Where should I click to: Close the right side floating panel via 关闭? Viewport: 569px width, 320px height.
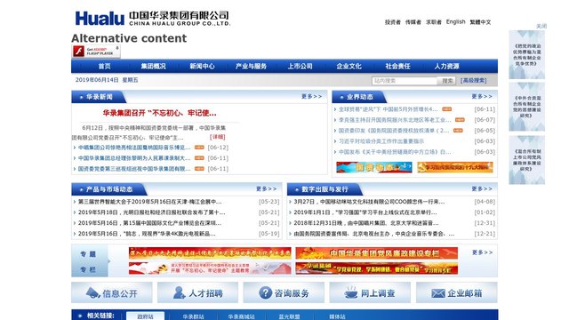coord(541,26)
